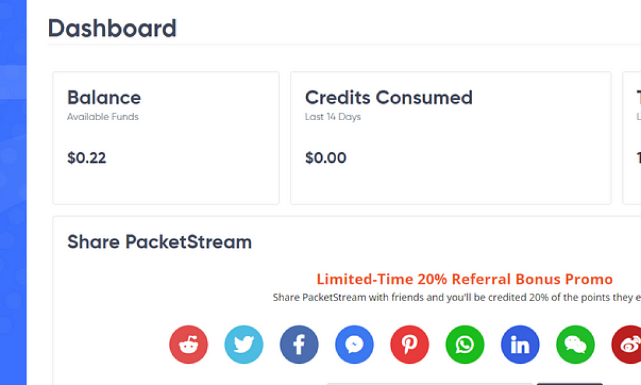Open the Balance card details
This screenshot has height=385, width=641.
pos(166,138)
